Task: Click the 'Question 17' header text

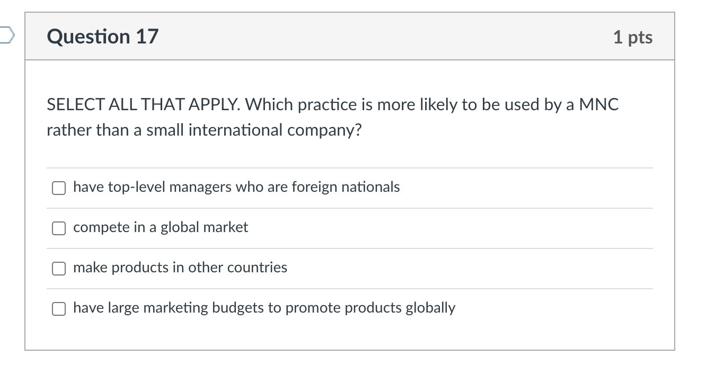Action: (x=102, y=36)
